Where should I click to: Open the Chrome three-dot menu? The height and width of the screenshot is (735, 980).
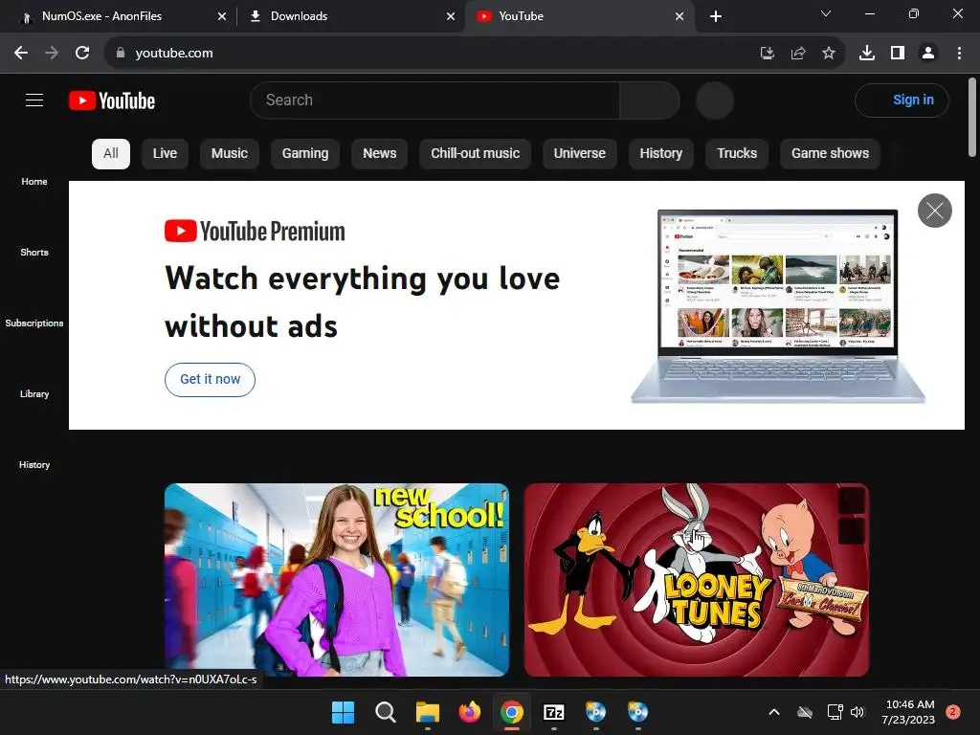coord(959,54)
